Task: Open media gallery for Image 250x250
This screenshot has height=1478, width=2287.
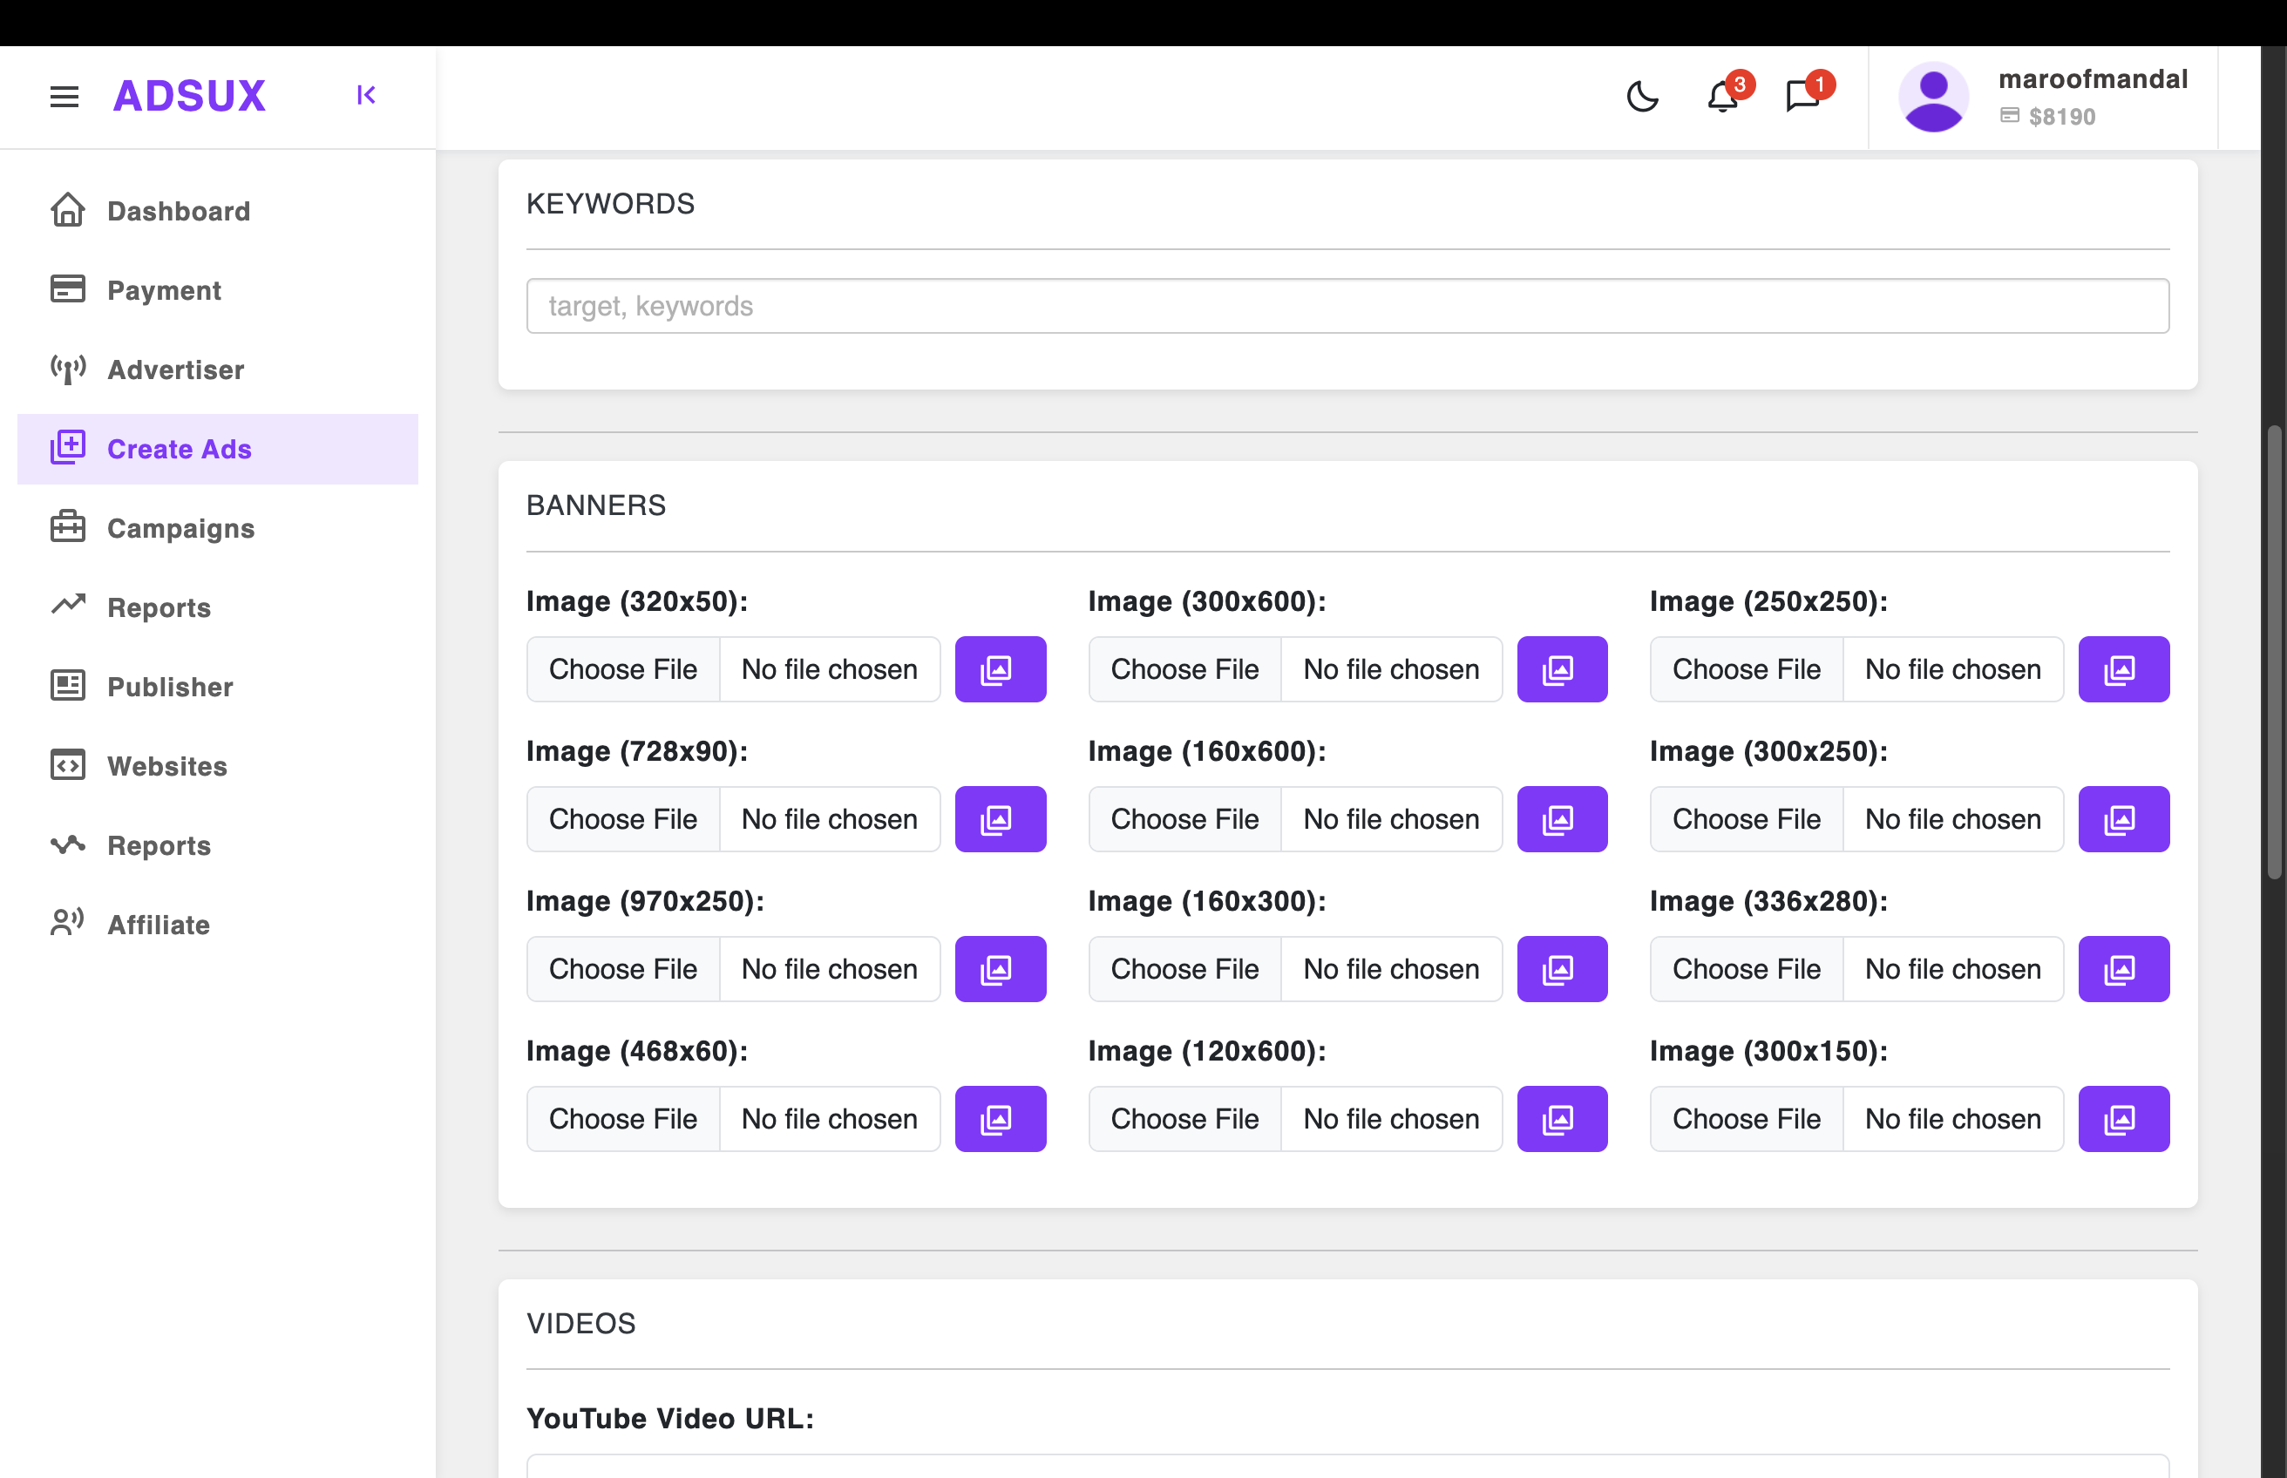Action: click(x=2123, y=669)
